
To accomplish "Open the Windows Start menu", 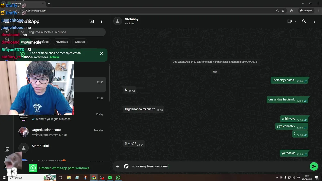I will 4,178.
